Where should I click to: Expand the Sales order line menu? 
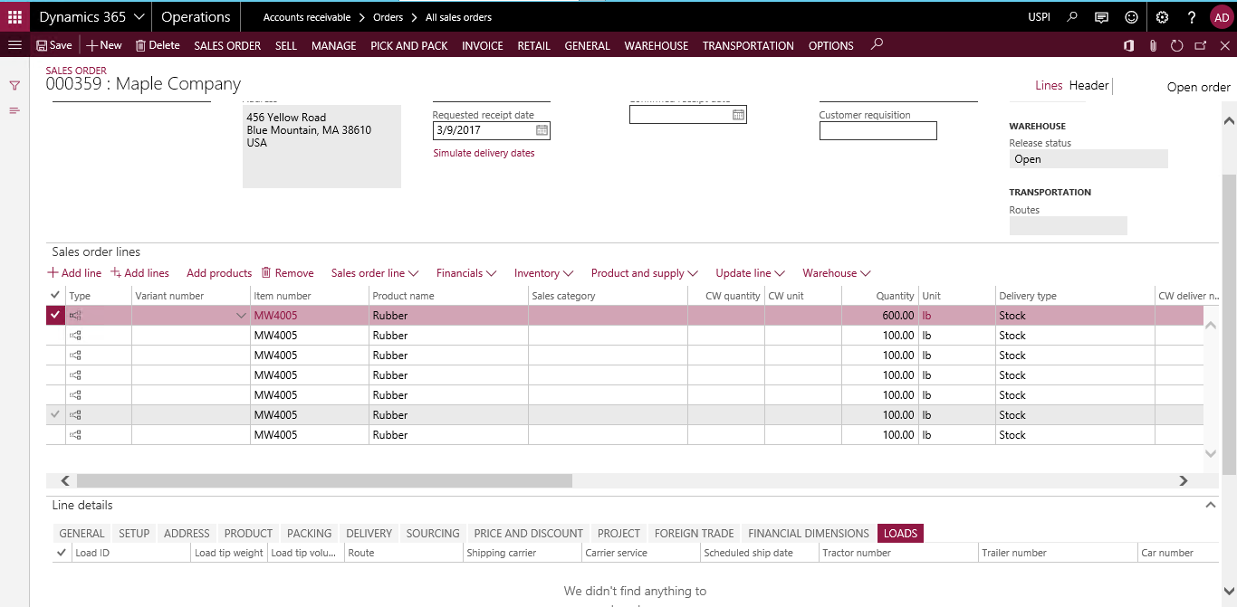point(375,272)
